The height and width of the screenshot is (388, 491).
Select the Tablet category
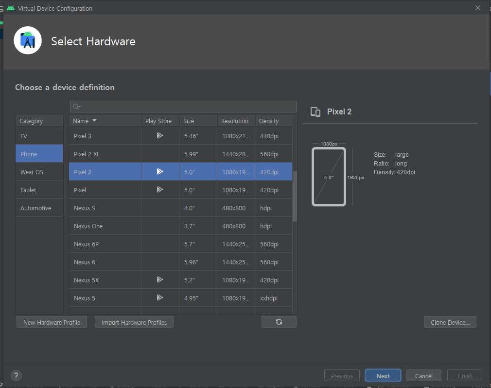click(x=39, y=190)
